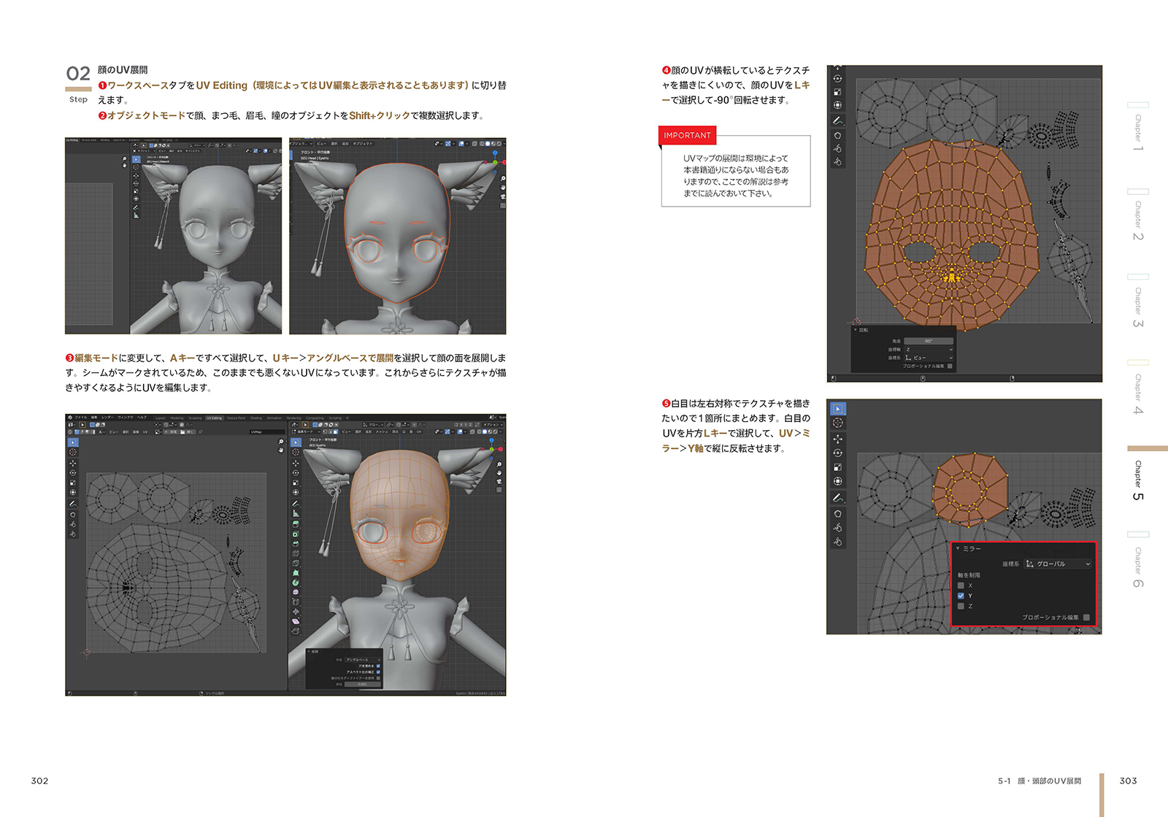Screen dimensions: 1168x817
Task: Open the ファイル menu in the unwrap screenshot
Action: 80,418
